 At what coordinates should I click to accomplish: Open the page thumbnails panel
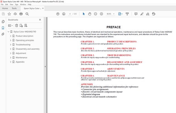pyautogui.click(x=3, y=22)
